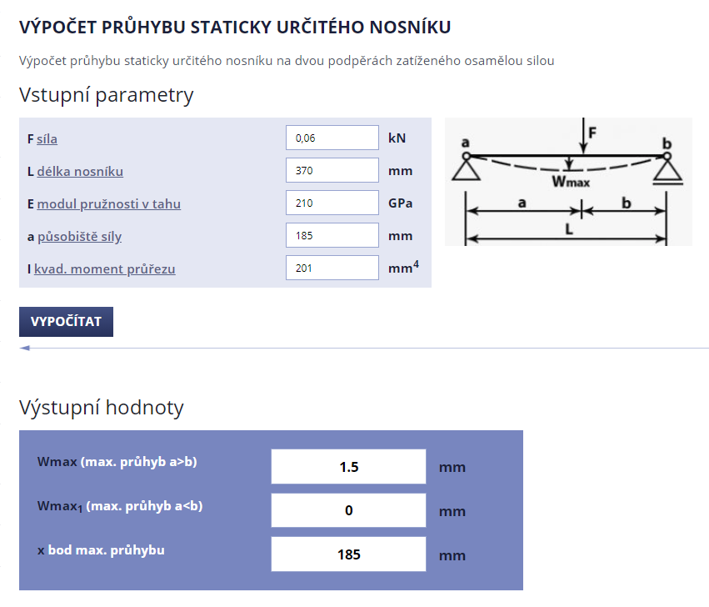The width and height of the screenshot is (709, 607).
Task: Click the "x bod max. průhybu" output field
Action: (x=348, y=554)
